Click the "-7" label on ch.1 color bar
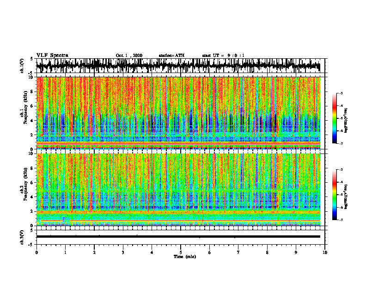 (341, 143)
